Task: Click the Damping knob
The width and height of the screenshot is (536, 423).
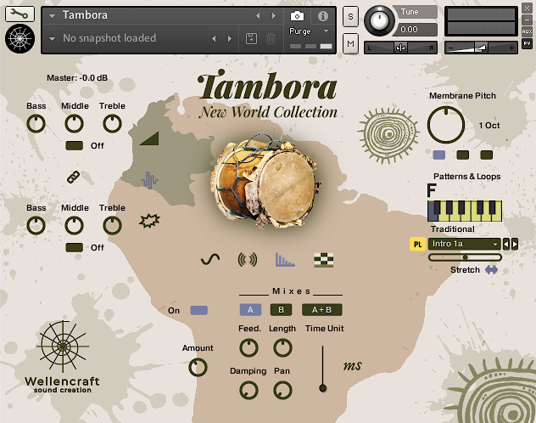Action: [248, 391]
